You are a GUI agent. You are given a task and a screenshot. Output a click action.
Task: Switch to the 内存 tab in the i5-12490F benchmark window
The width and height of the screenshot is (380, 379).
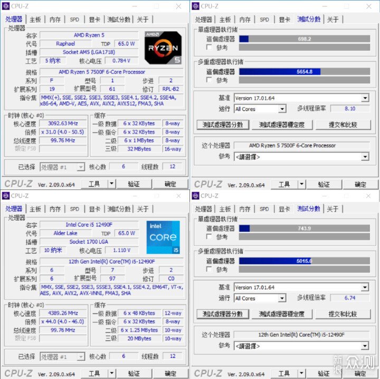point(245,209)
